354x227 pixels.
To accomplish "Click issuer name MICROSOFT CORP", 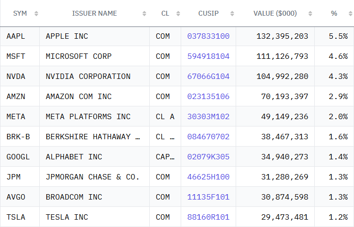I will click(79, 56).
